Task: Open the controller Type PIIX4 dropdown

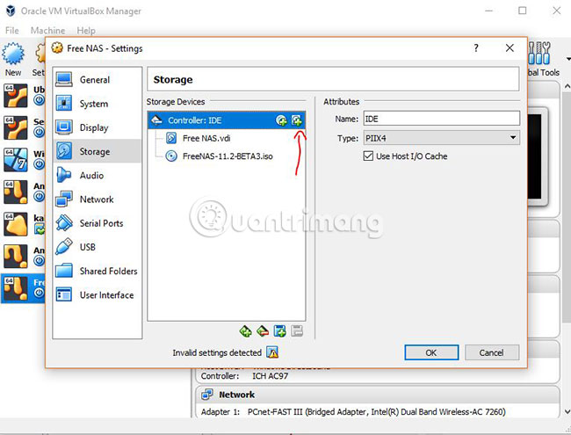Action: [x=441, y=138]
